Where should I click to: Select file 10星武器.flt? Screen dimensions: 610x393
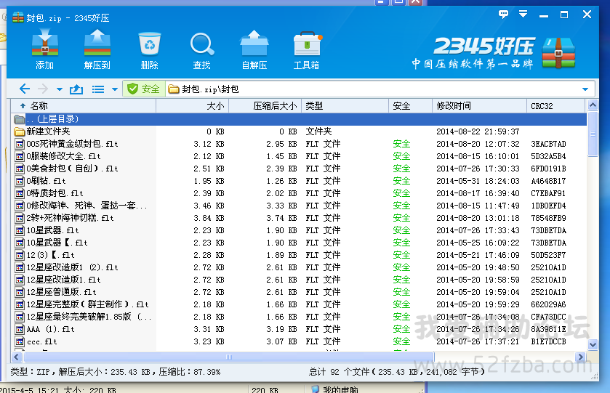tap(299, 230)
